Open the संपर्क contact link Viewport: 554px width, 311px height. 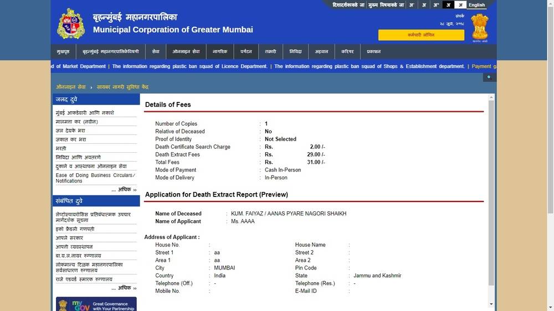tap(460, 16)
